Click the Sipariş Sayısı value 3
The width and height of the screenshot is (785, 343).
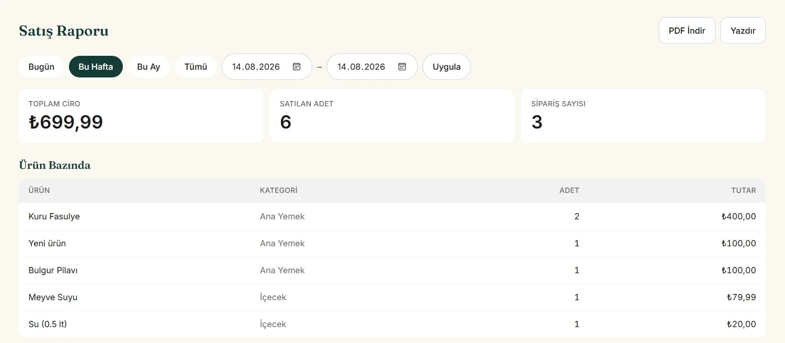tap(537, 122)
